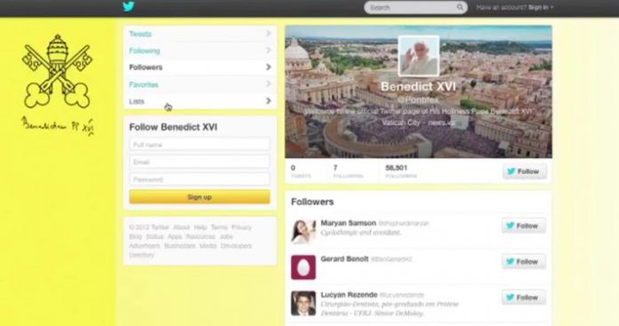Viewport: 619px width, 326px height.
Task: Open the Directory footer link
Action: click(141, 255)
